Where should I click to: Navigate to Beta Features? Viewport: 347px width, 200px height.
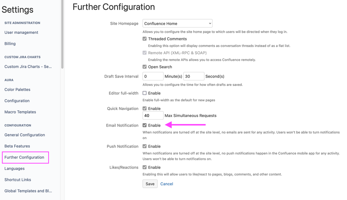point(17,146)
